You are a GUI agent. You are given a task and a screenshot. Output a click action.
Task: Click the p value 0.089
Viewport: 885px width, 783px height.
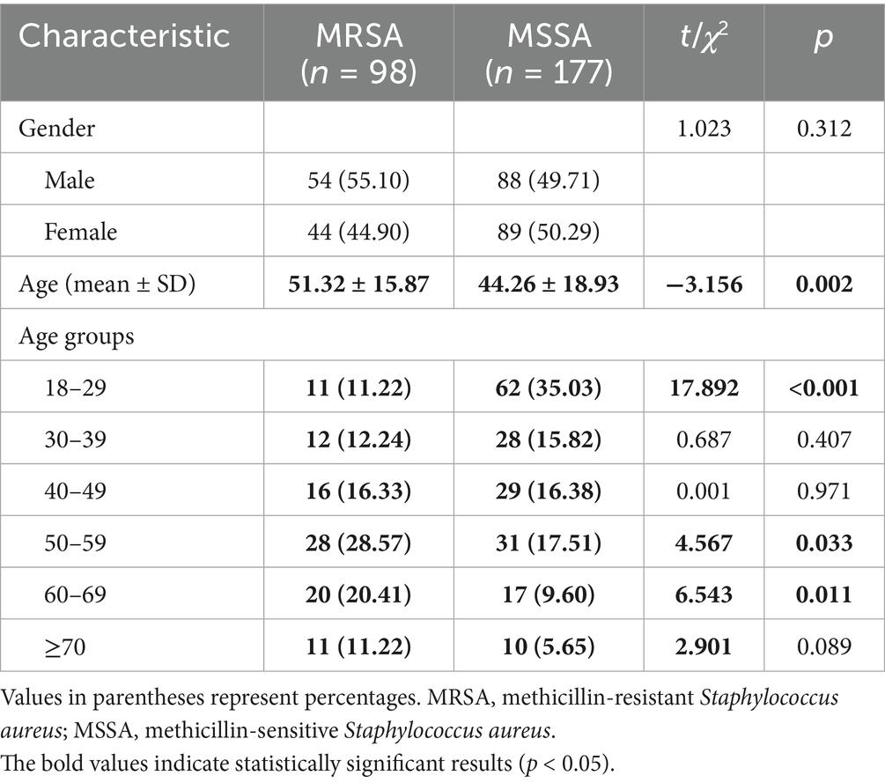[822, 647]
